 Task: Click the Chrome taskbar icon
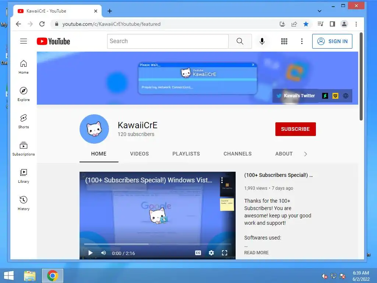pyautogui.click(x=52, y=276)
